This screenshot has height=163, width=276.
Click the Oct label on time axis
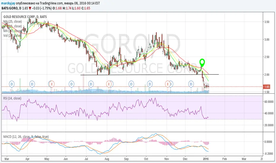tap(146, 159)
